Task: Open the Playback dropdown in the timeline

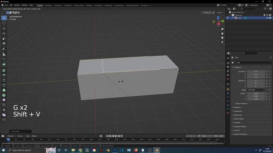Action: (x=12, y=136)
